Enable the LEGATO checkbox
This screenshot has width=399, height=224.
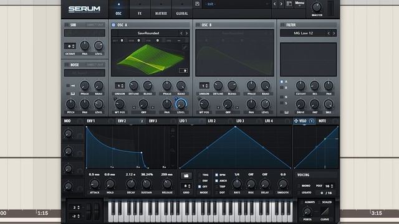[x=299, y=192]
